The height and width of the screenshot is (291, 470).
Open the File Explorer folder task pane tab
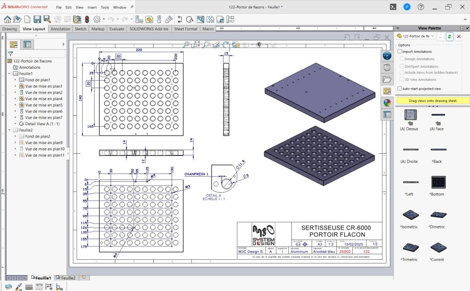click(x=386, y=79)
